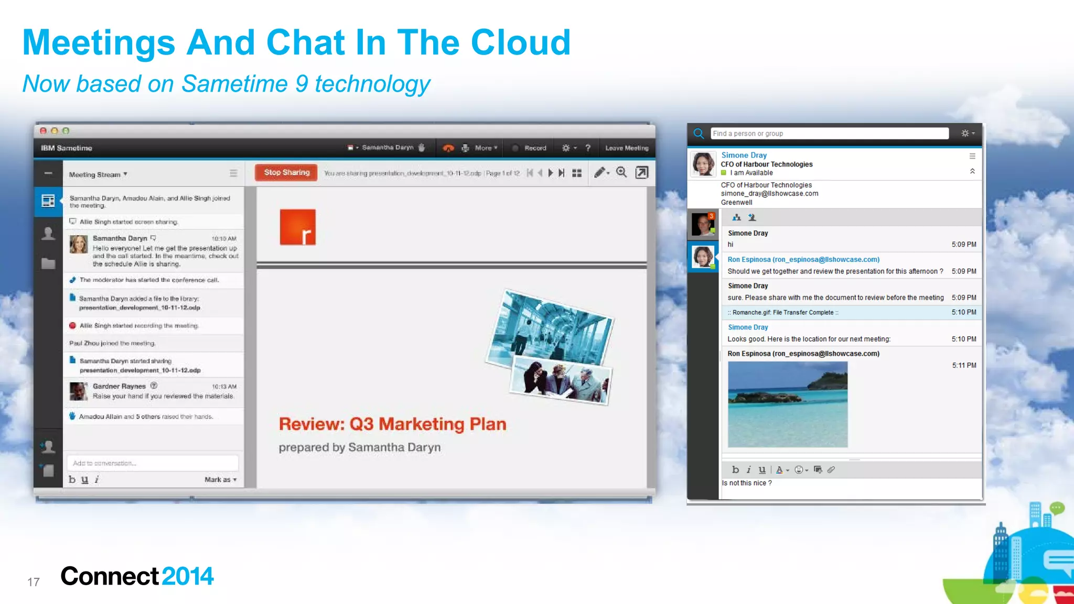
Task: Open Simone Dray's profile name link
Action: coord(744,155)
